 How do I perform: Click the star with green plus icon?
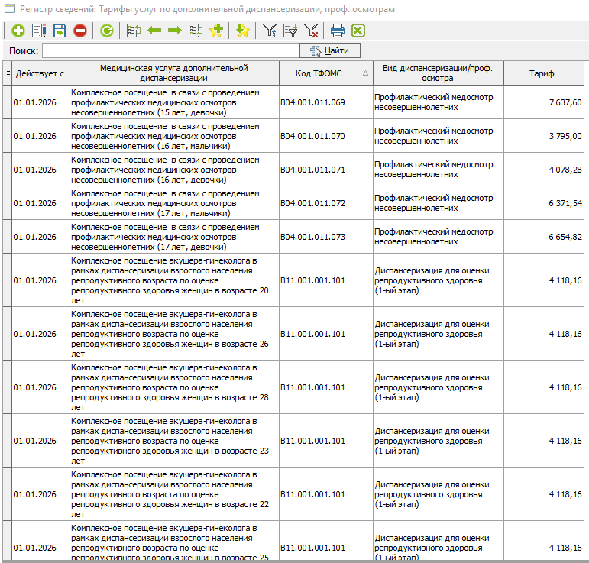[x=216, y=31]
